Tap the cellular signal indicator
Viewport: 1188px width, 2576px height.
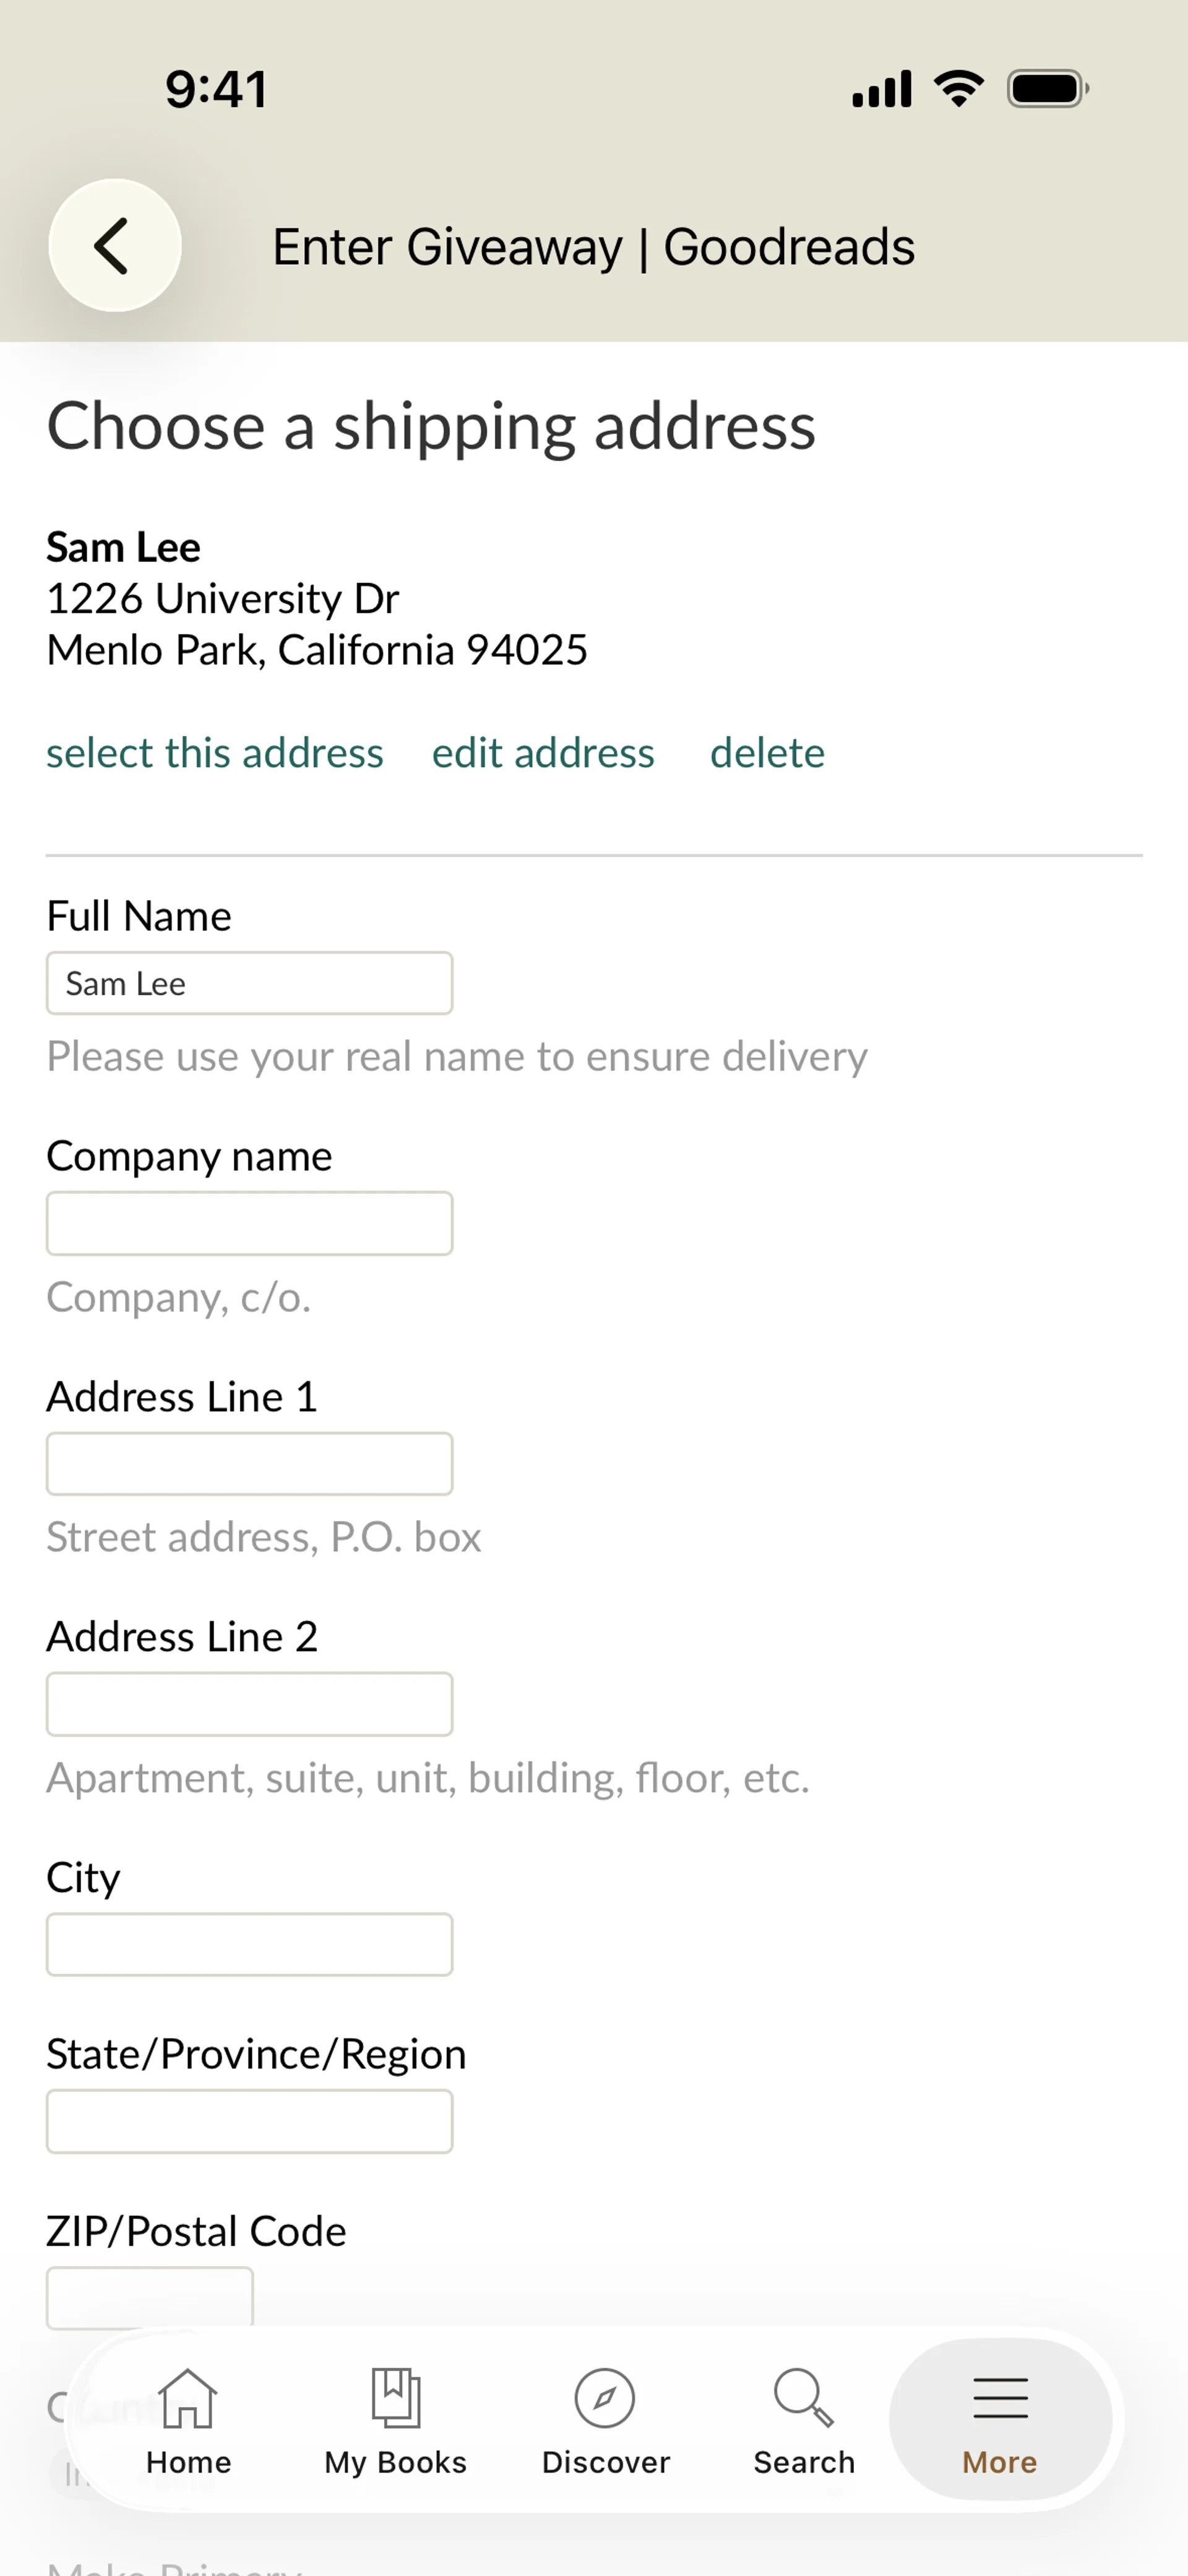[x=881, y=89]
